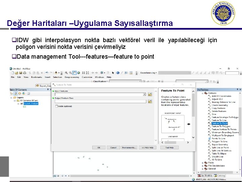Switch to the Catalog tab
Viewport: 242px width, 182px height.
click(219, 176)
